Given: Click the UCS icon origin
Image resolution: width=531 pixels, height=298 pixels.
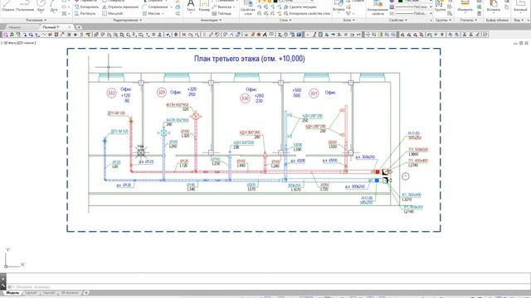Looking at the screenshot, I should click(x=6, y=267).
